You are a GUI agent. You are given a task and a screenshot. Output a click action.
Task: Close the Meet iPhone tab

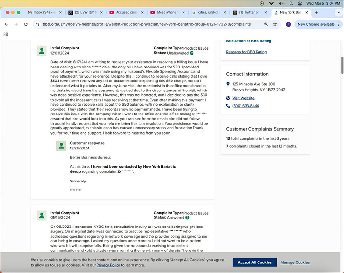pyautogui.click(x=183, y=12)
